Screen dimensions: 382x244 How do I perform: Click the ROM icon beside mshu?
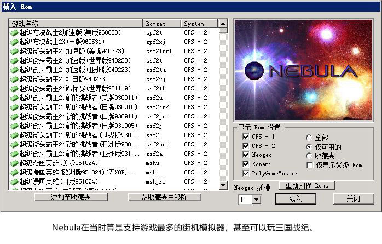click(x=14, y=163)
